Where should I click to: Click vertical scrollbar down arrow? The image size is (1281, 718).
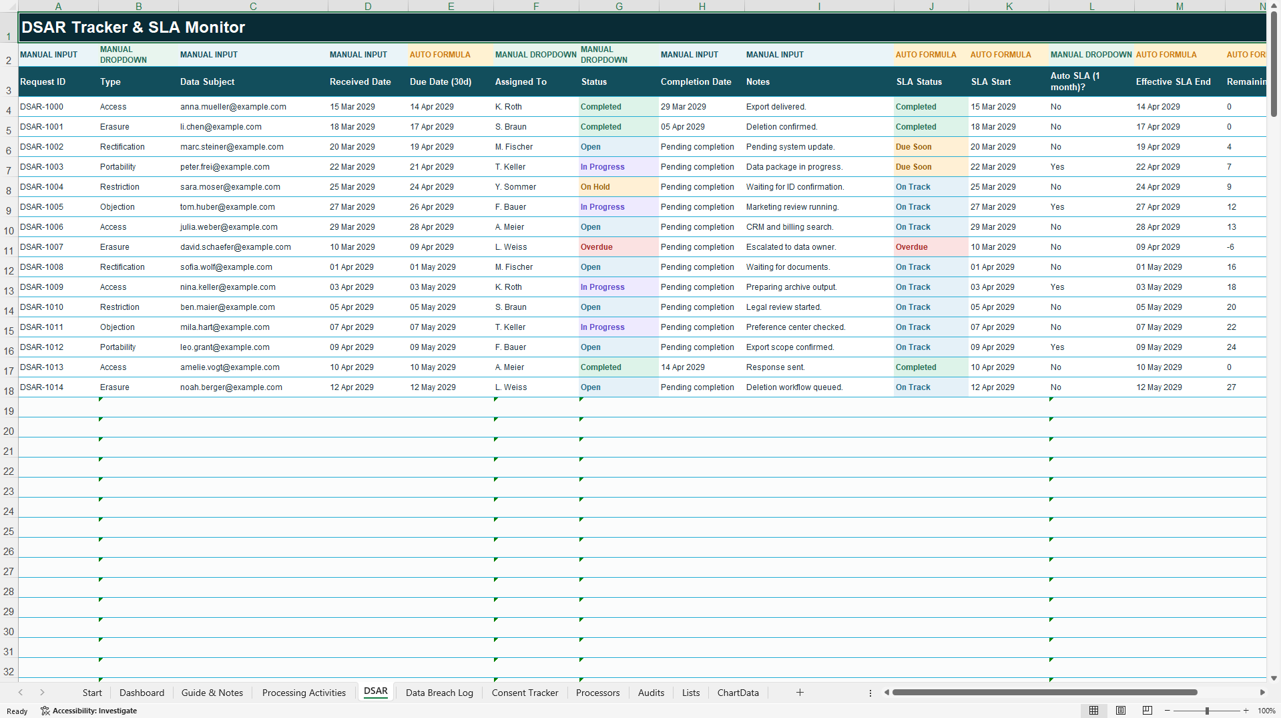point(1274,678)
